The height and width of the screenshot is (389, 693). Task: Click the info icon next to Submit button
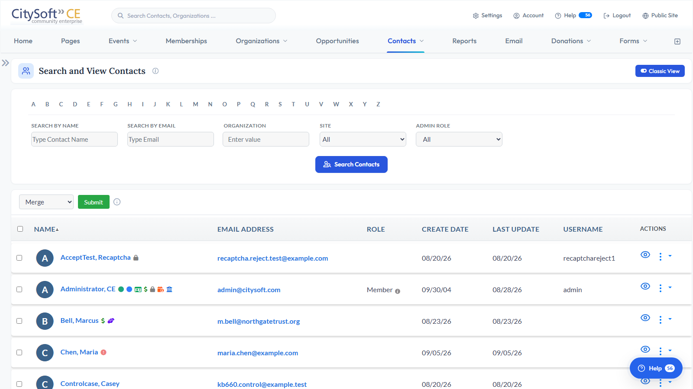(117, 202)
